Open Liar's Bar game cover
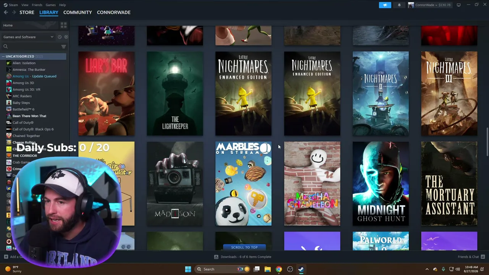Viewport: 489px width, 275px height. click(x=106, y=94)
